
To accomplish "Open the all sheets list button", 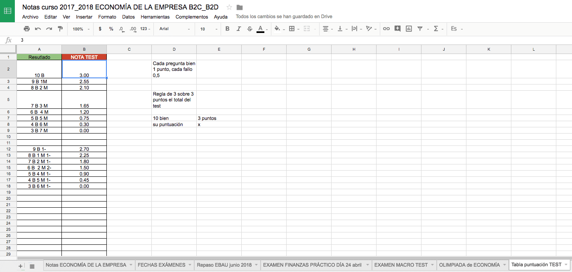I will pyautogui.click(x=32, y=266).
